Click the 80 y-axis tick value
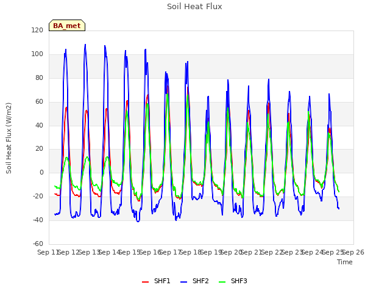This screenshot has width=390, height=293. tap(39, 78)
